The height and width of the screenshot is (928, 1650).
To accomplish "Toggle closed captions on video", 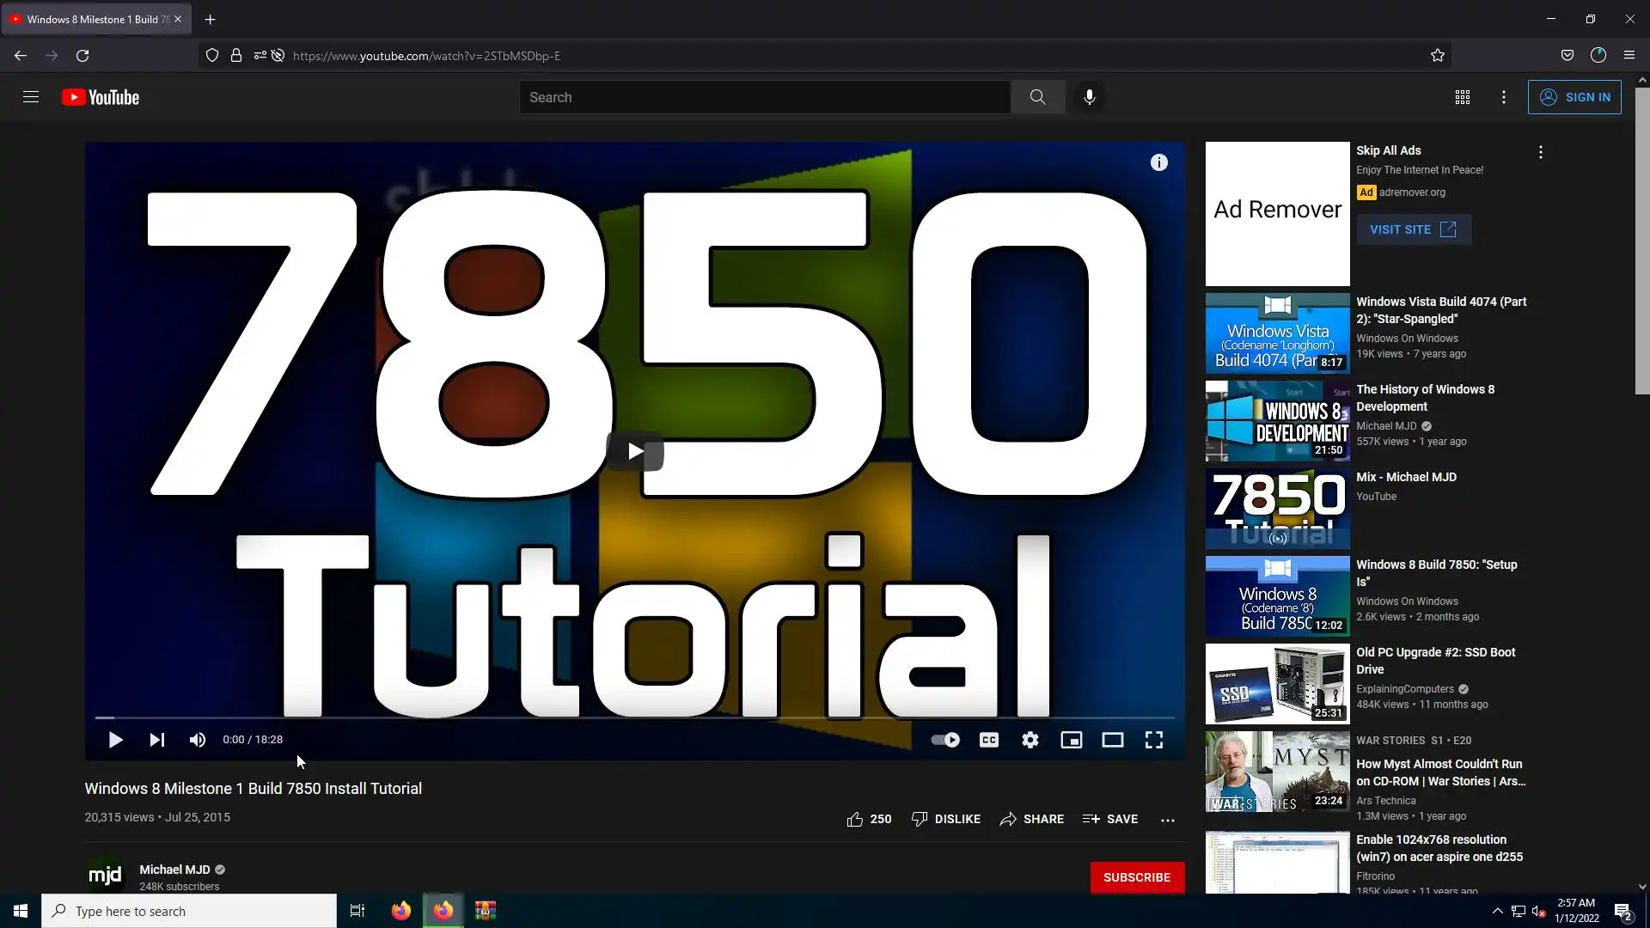I will coord(988,740).
